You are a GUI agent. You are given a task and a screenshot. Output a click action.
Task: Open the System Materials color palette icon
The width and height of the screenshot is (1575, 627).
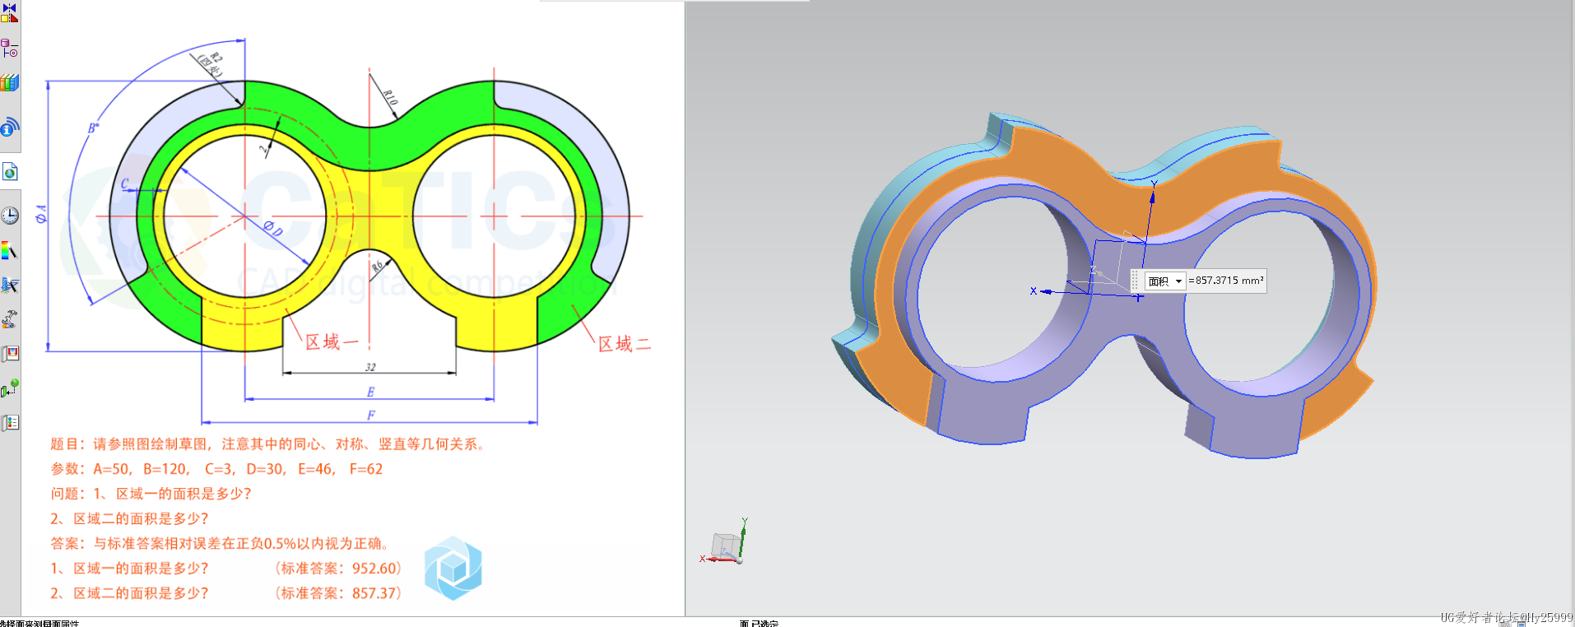(9, 251)
